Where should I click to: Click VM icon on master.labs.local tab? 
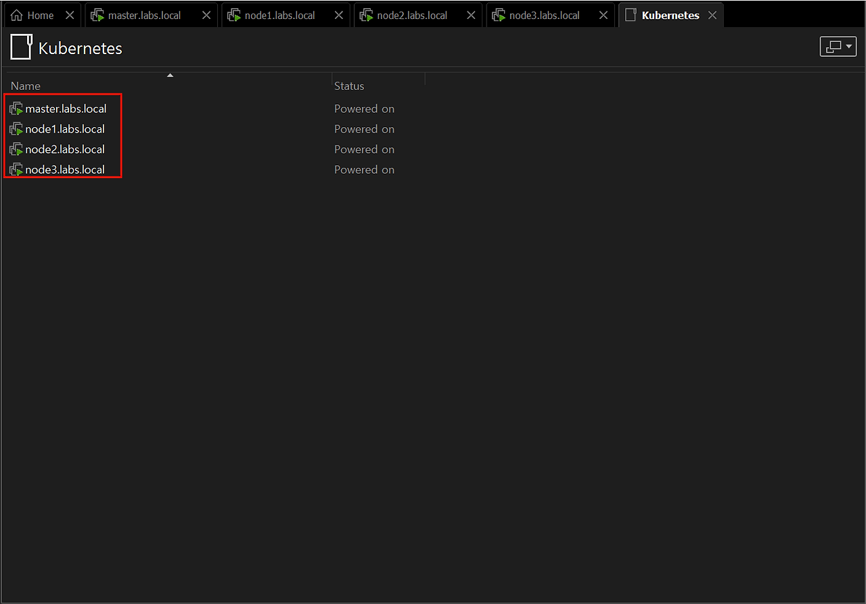pos(97,16)
